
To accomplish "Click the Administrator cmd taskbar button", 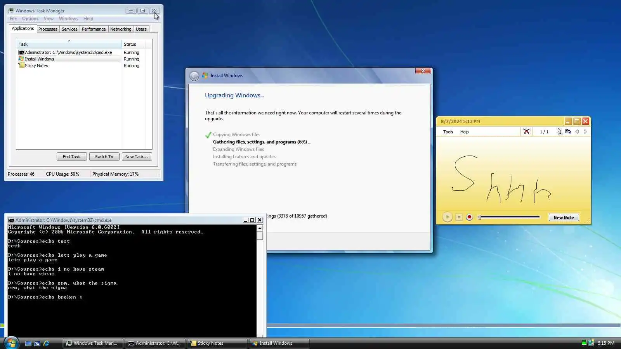I will point(155,343).
